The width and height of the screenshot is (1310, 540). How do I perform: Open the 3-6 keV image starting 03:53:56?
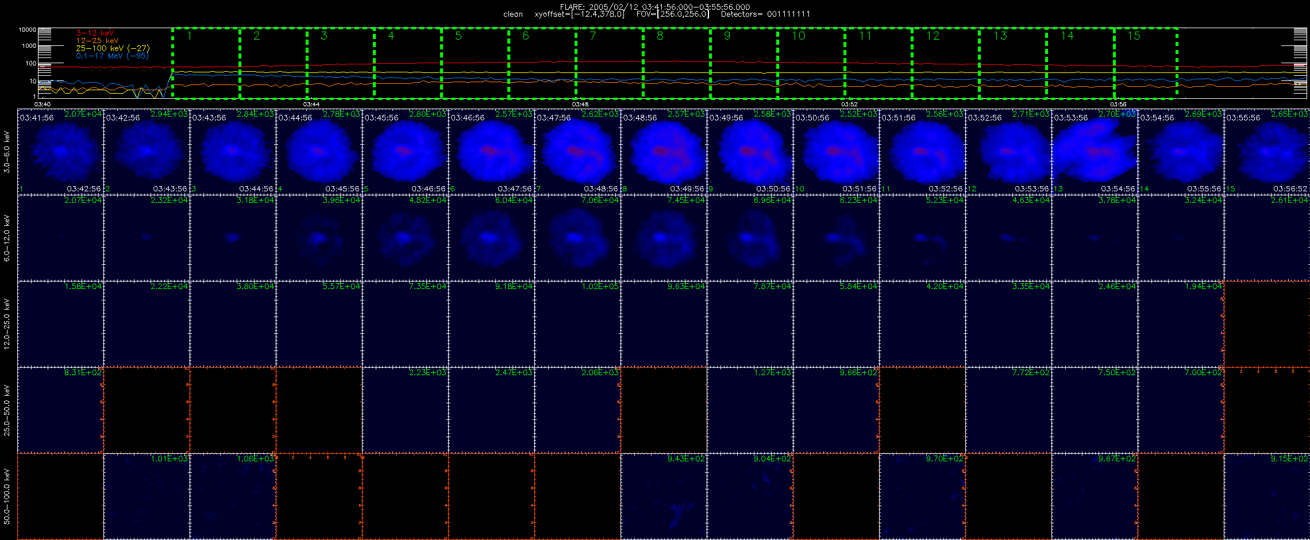coord(1095,151)
